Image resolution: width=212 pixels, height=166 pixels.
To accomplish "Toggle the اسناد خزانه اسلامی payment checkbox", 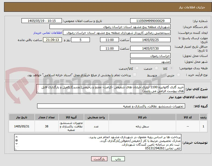I will pyautogui.click(x=135, y=75).
